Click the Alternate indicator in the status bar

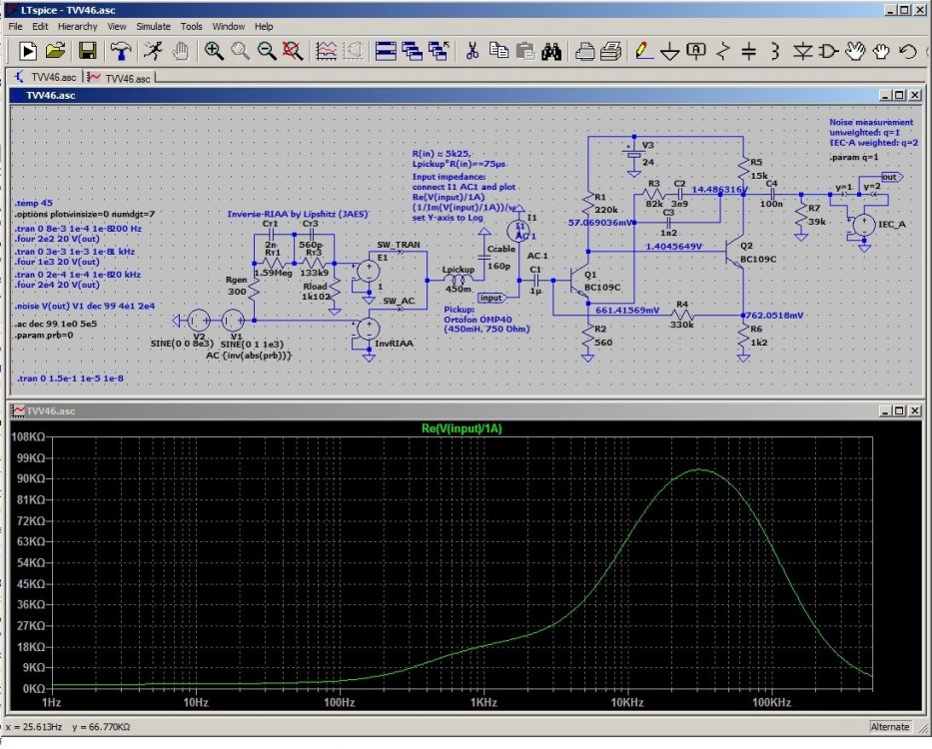(x=889, y=727)
